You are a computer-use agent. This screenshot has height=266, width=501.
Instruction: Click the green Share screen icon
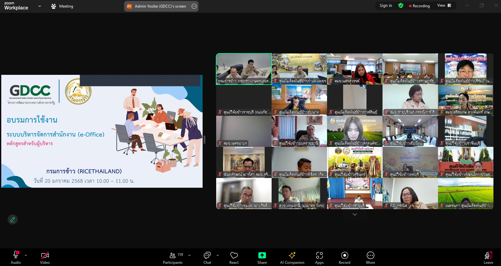click(x=262, y=255)
